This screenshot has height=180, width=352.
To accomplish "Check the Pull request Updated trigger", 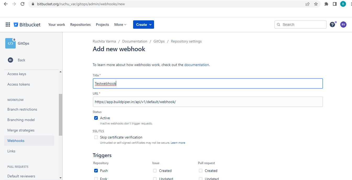I will click(x=201, y=179).
